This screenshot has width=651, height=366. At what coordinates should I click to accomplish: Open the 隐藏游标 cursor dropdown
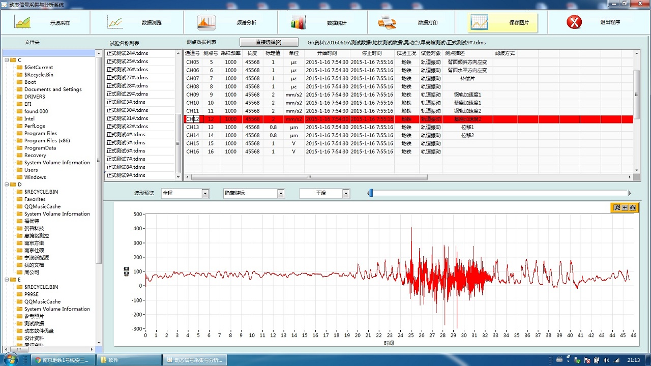[281, 193]
